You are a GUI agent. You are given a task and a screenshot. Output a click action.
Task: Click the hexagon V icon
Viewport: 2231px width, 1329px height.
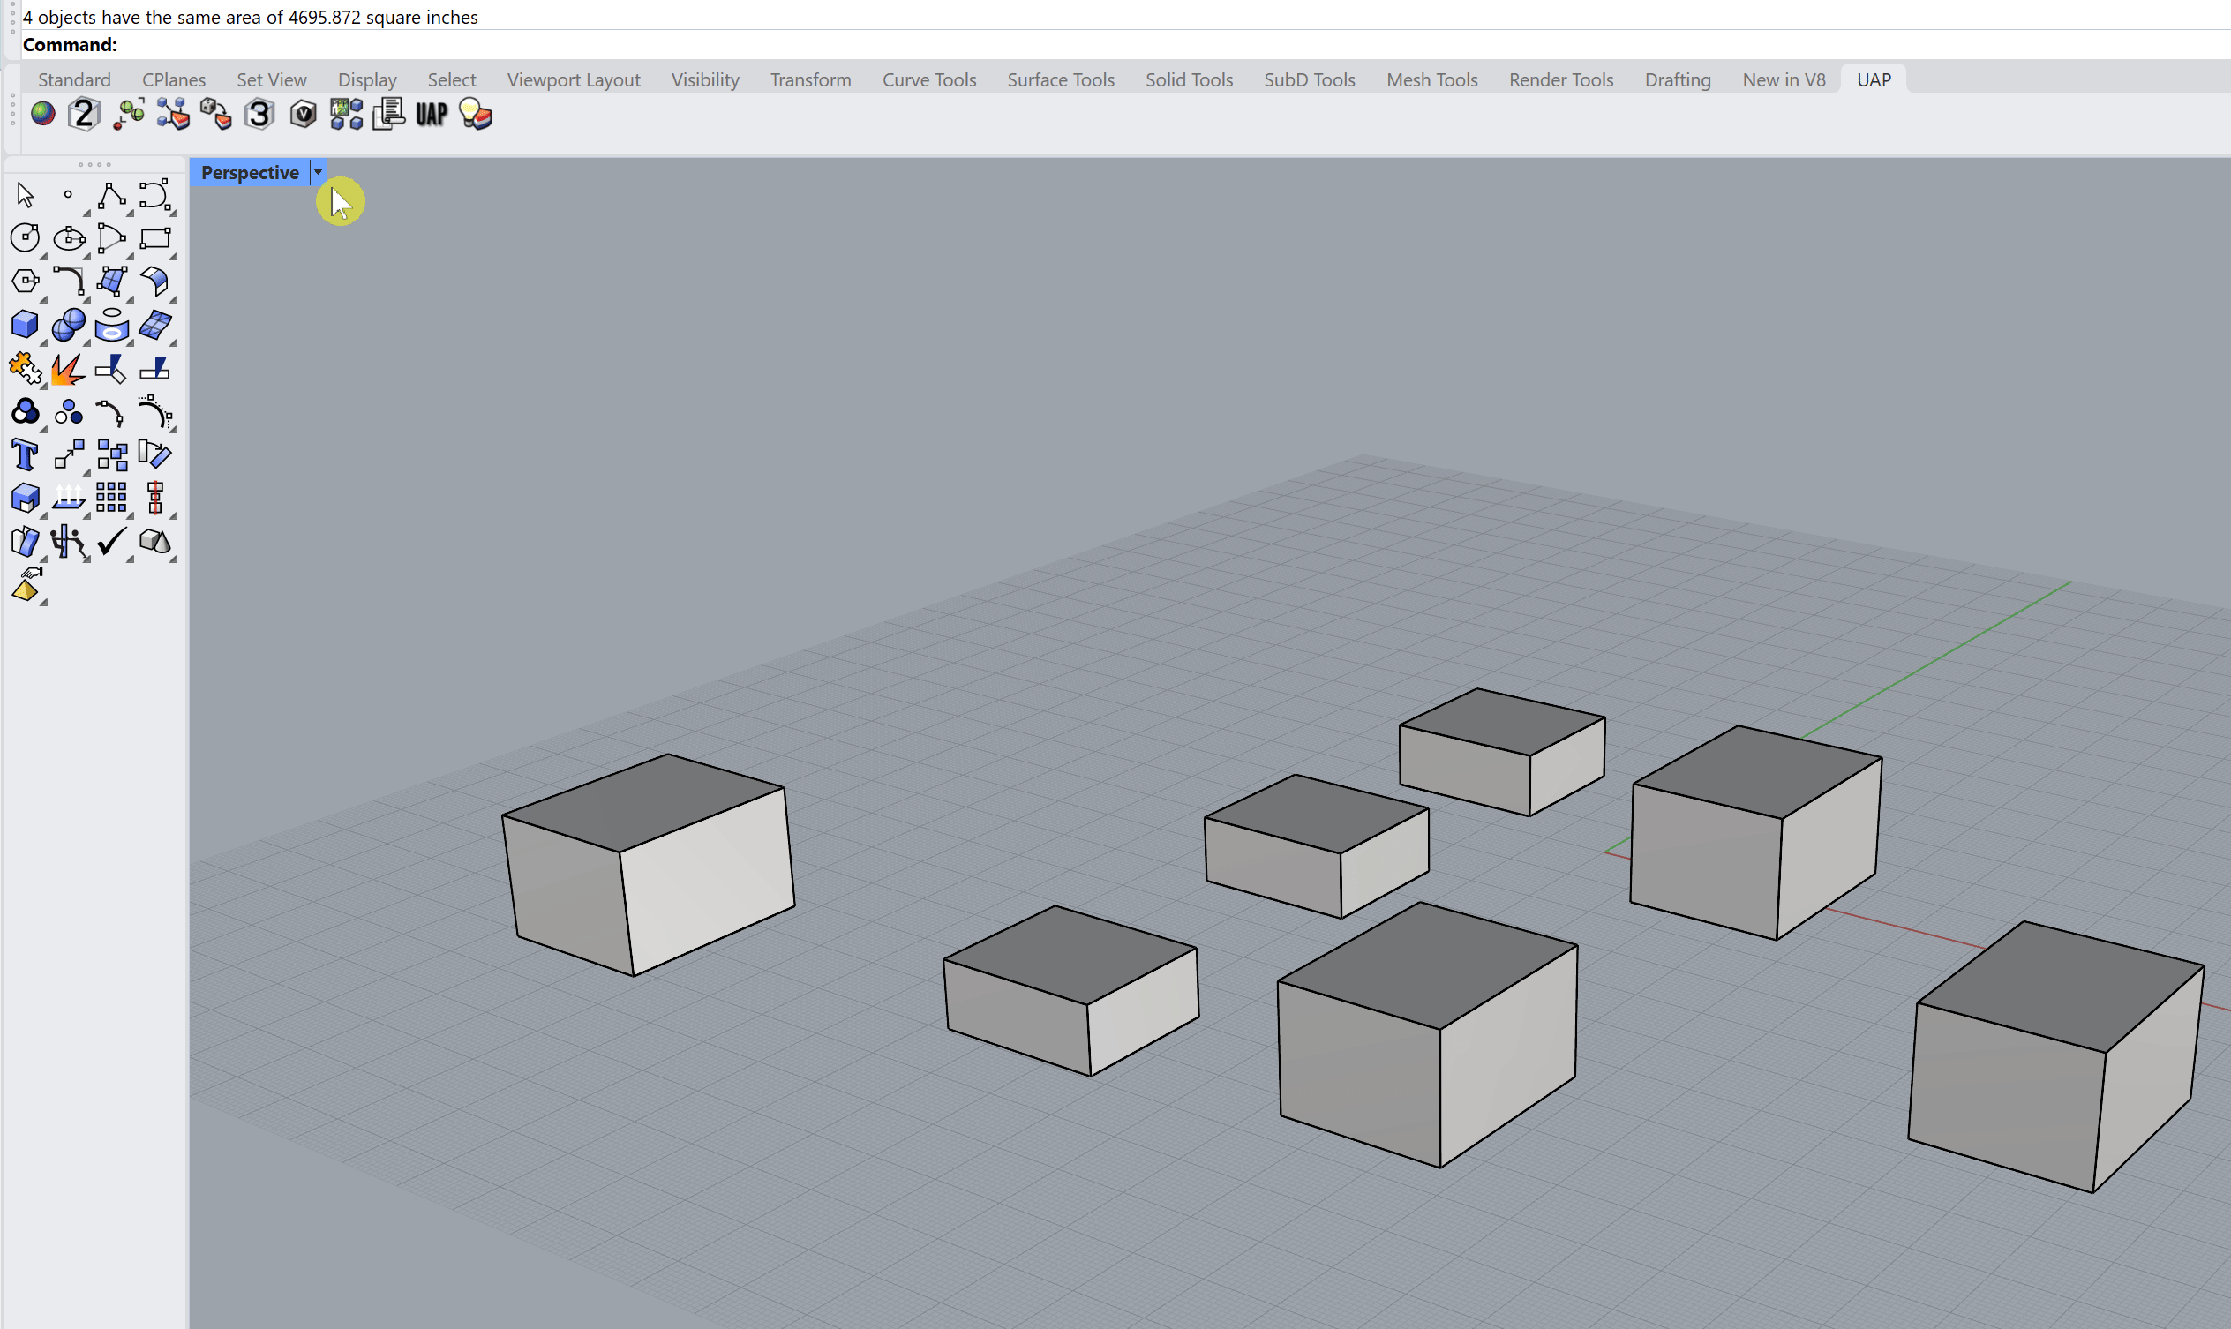pos(304,115)
